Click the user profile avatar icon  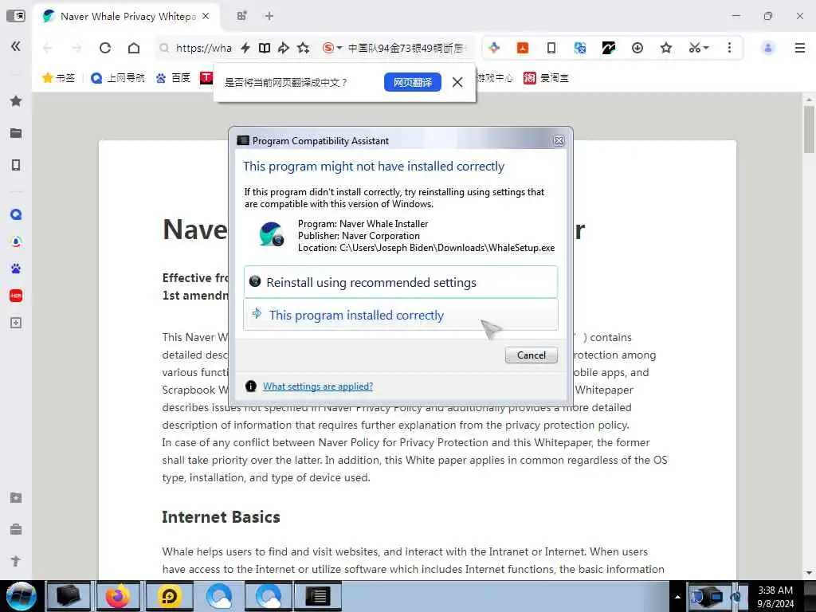pos(768,48)
